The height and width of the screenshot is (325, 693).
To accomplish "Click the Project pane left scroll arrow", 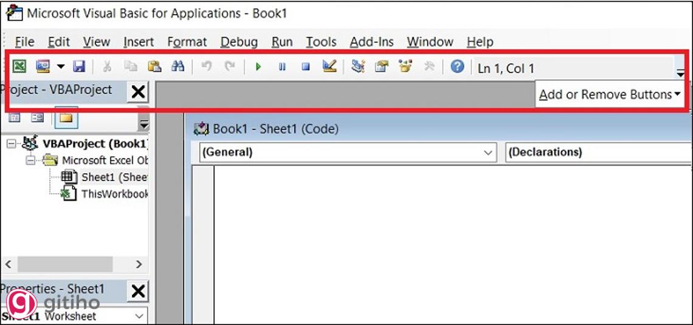I will tap(9, 264).
